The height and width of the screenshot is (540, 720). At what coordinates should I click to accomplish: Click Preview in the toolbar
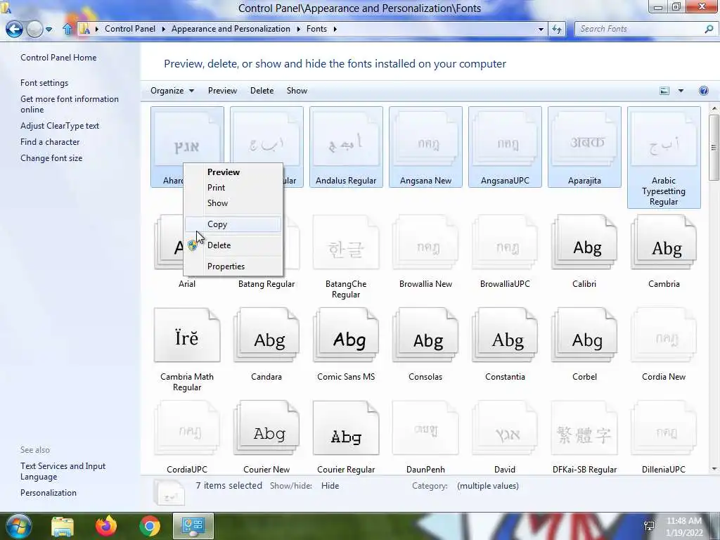coord(222,91)
